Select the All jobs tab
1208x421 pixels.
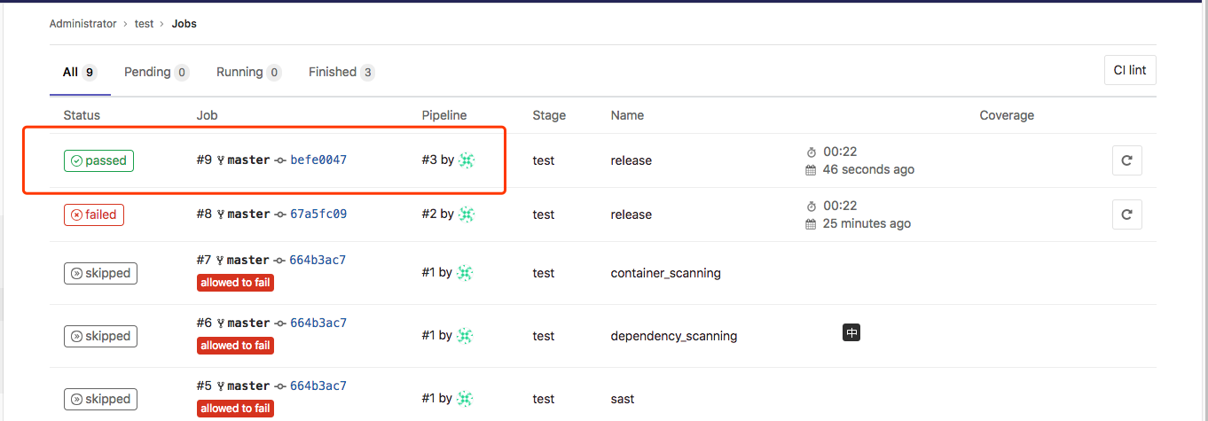click(79, 72)
